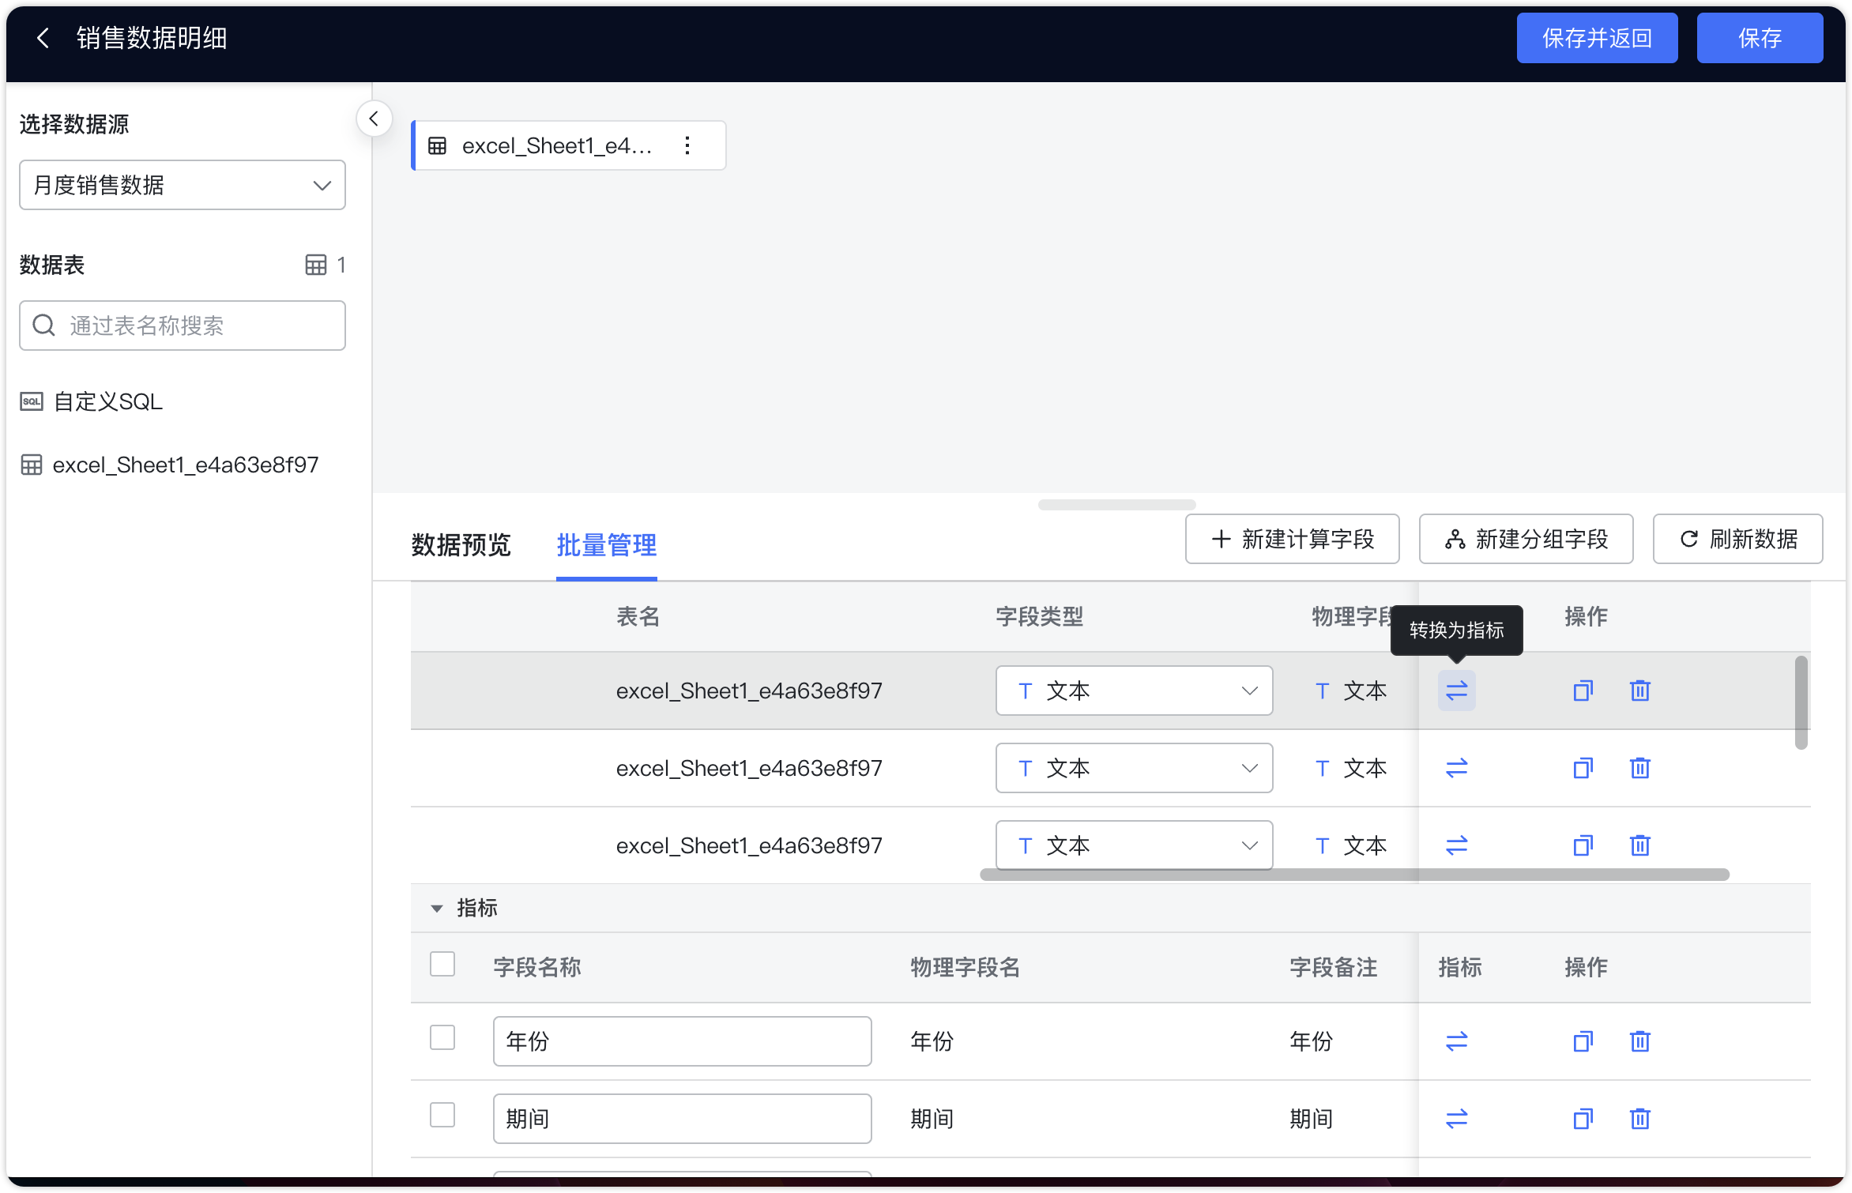Toggle the select-all checkbox beside 字段名称
This screenshot has width=1852, height=1193.
pos(442,964)
